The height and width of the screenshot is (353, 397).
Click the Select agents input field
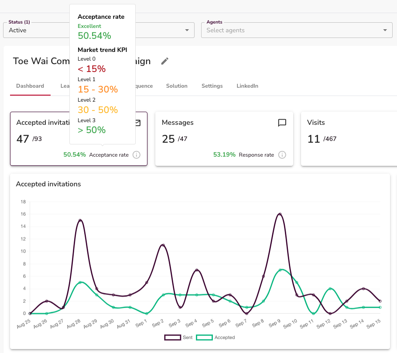click(288, 30)
